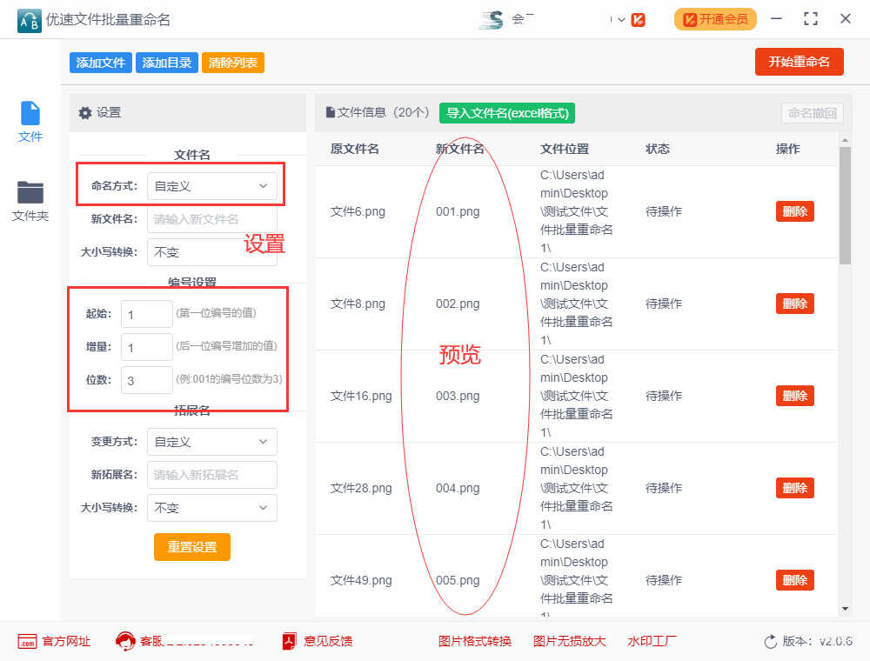Delete the 文件6.png row

tap(794, 211)
